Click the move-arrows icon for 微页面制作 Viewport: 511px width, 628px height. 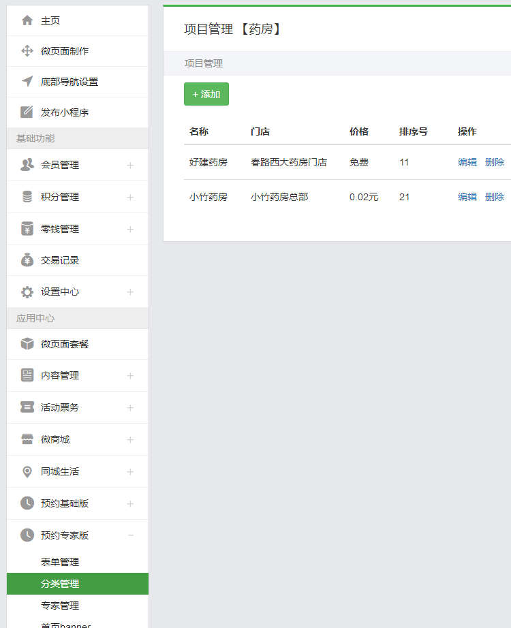point(27,51)
